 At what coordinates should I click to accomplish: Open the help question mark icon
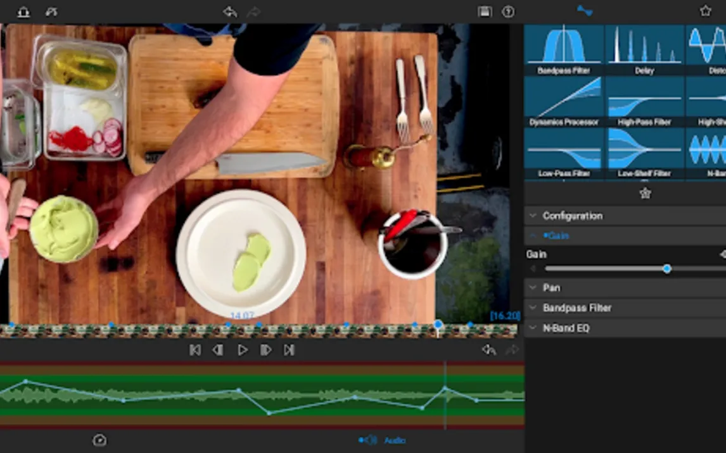508,11
